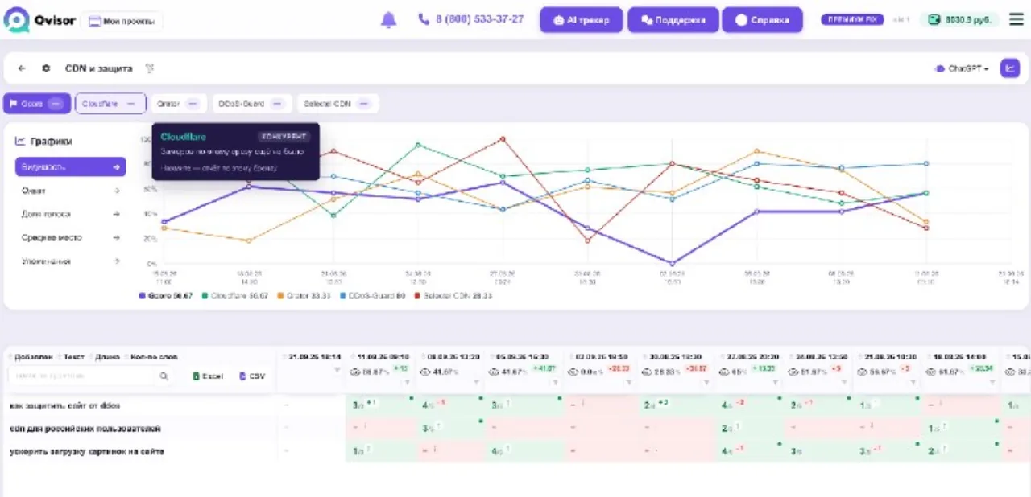Switch to the "Охват" chart tab
1031x497 pixels.
coord(71,191)
